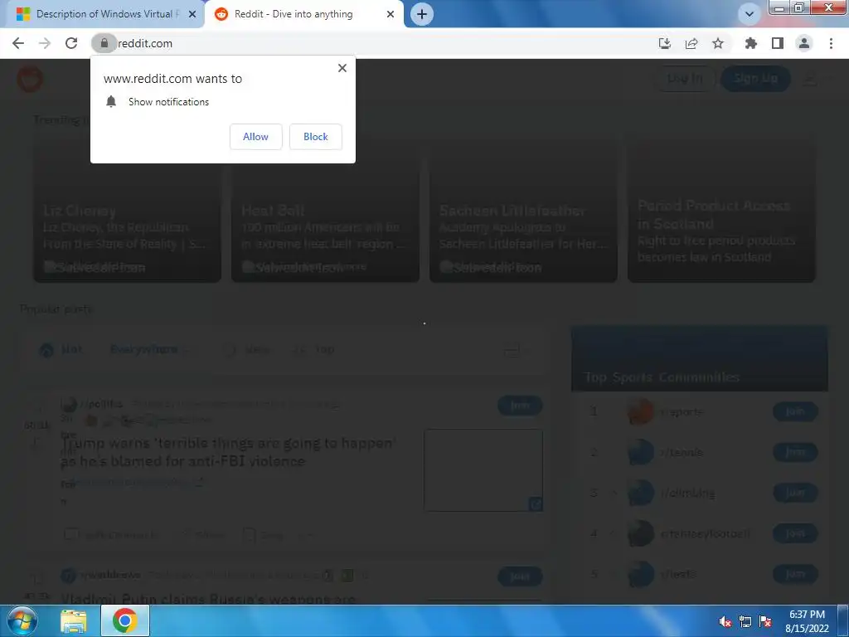Join the fifth ranked sports community

[x=795, y=574]
